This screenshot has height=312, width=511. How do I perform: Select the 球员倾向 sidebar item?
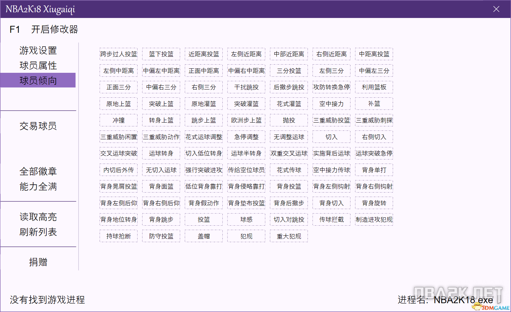tap(38, 80)
